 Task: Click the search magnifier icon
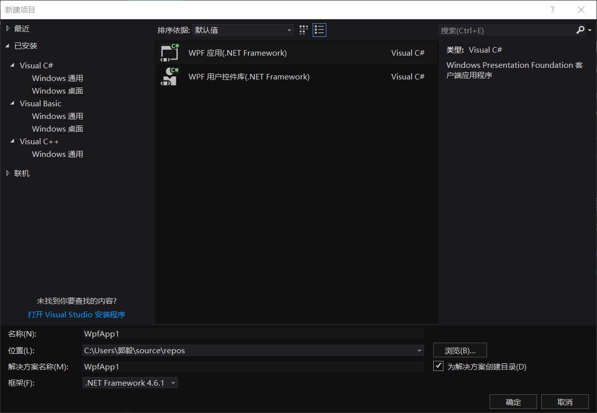click(x=580, y=30)
